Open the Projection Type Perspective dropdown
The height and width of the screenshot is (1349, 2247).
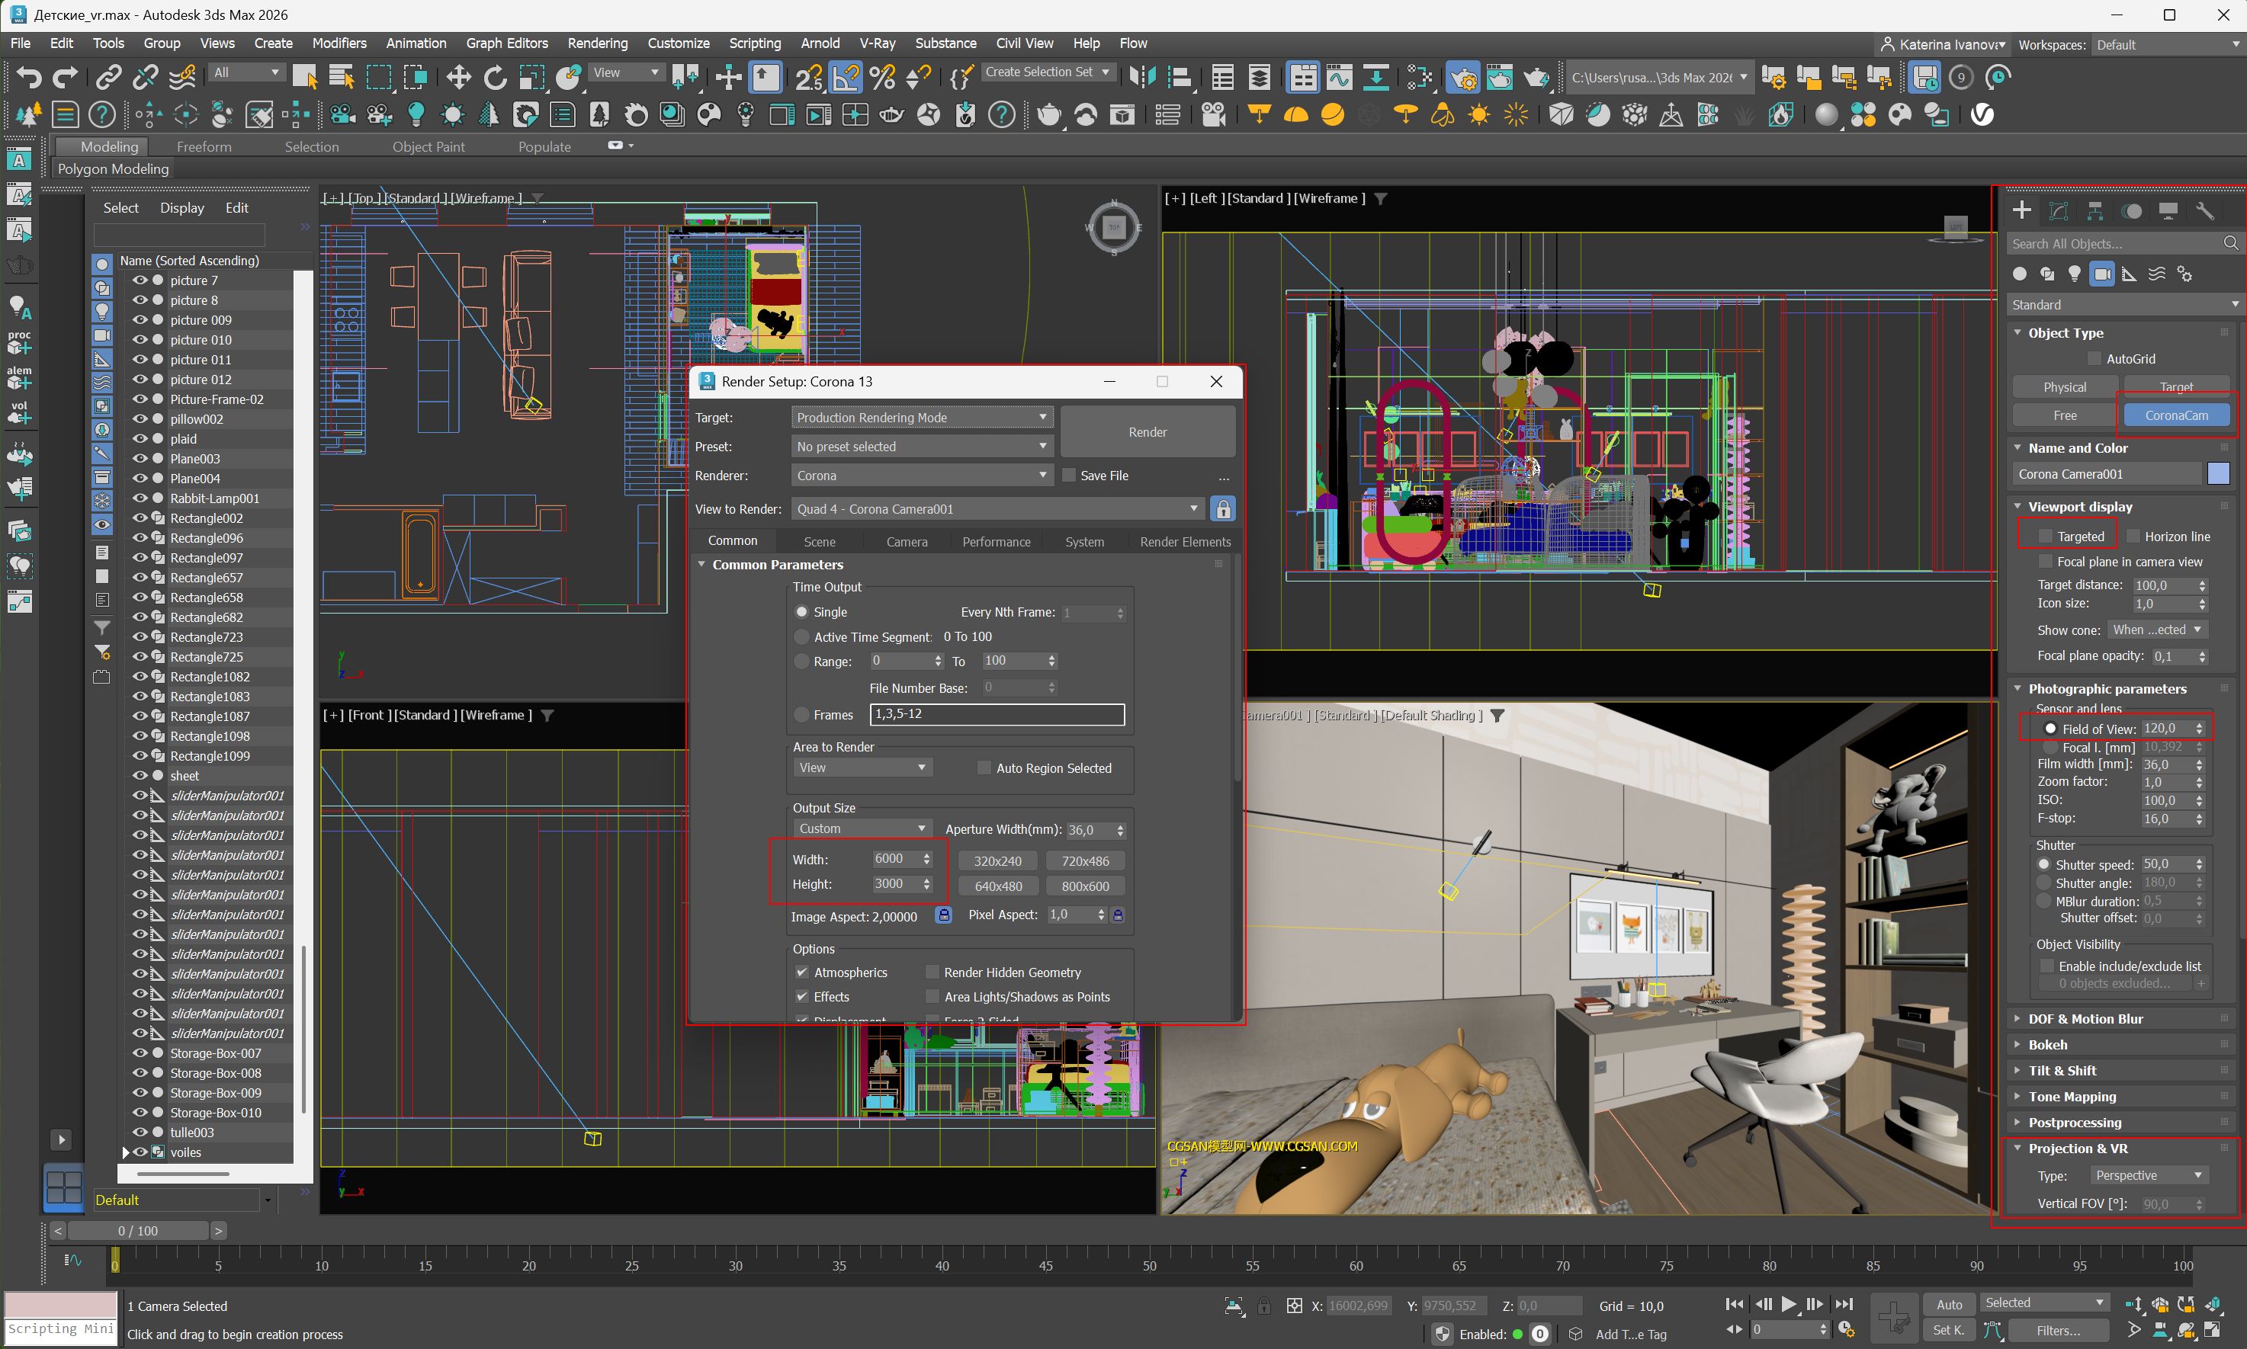click(2148, 1175)
